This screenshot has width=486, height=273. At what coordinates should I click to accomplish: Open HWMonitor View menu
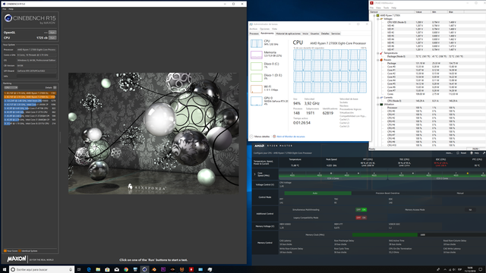pyautogui.click(x=378, y=8)
